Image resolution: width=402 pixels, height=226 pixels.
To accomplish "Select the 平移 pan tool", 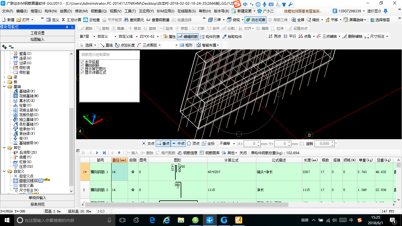I will tap(331, 20).
